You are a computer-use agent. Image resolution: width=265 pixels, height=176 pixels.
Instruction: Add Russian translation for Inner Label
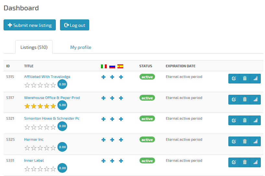(112, 161)
